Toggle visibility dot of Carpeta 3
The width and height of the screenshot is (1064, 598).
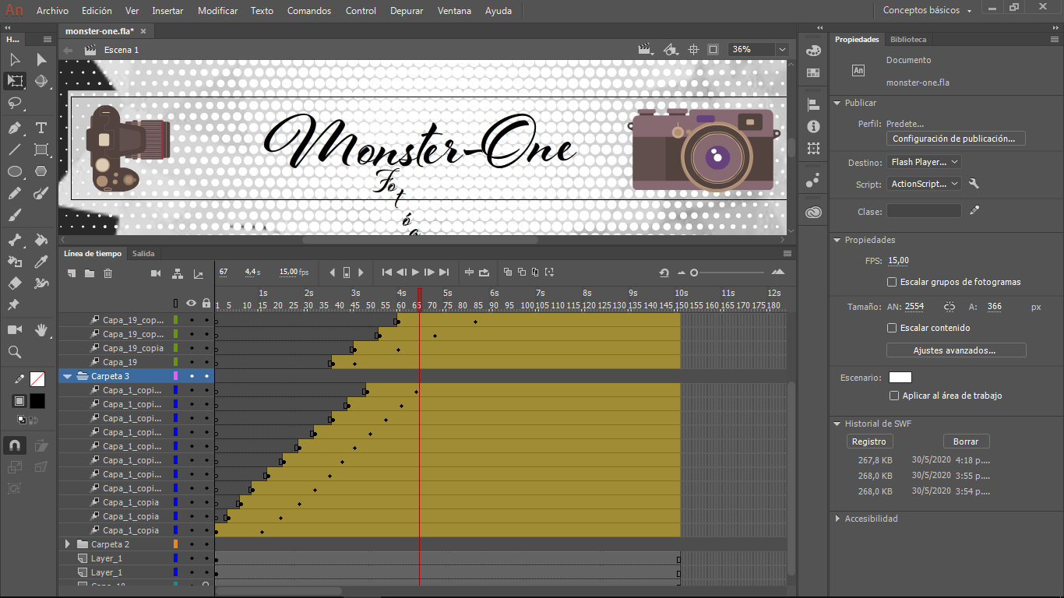click(x=192, y=376)
